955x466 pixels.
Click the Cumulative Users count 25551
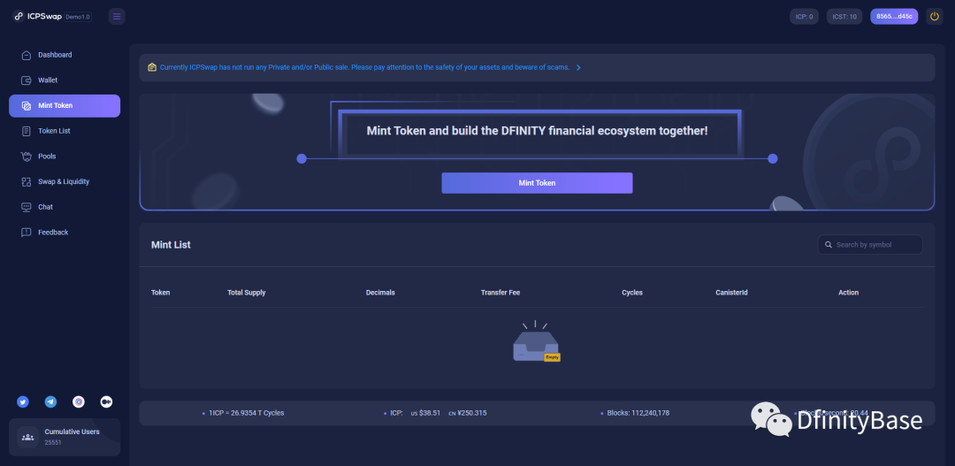(52, 442)
